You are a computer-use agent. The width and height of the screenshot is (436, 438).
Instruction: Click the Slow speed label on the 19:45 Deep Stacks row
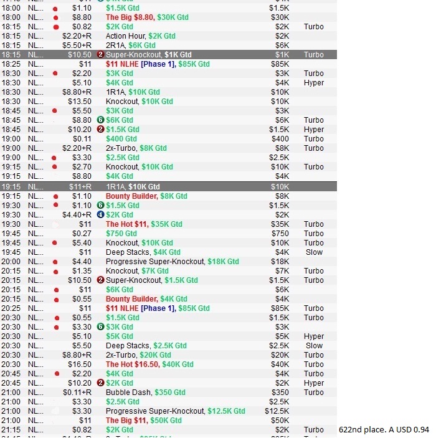(314, 252)
